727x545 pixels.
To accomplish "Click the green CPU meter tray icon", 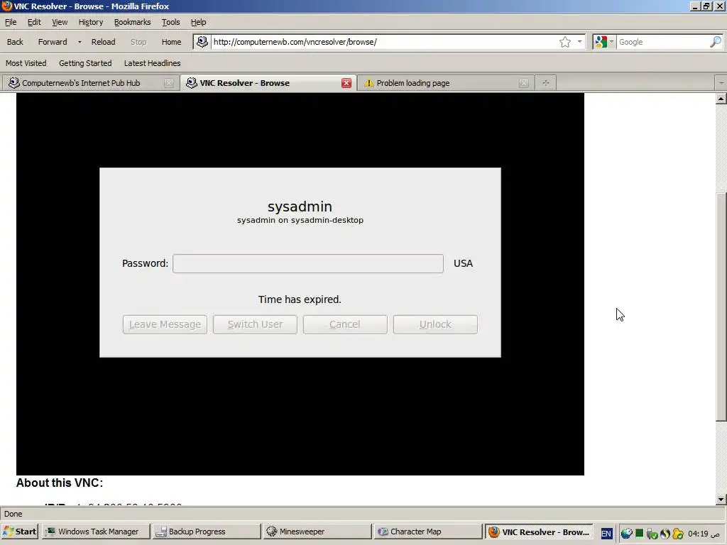I will (x=640, y=534).
